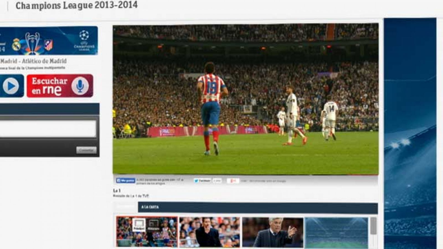This screenshot has height=249, width=443.
Task: Click the blue play button icon
Action: point(11,86)
